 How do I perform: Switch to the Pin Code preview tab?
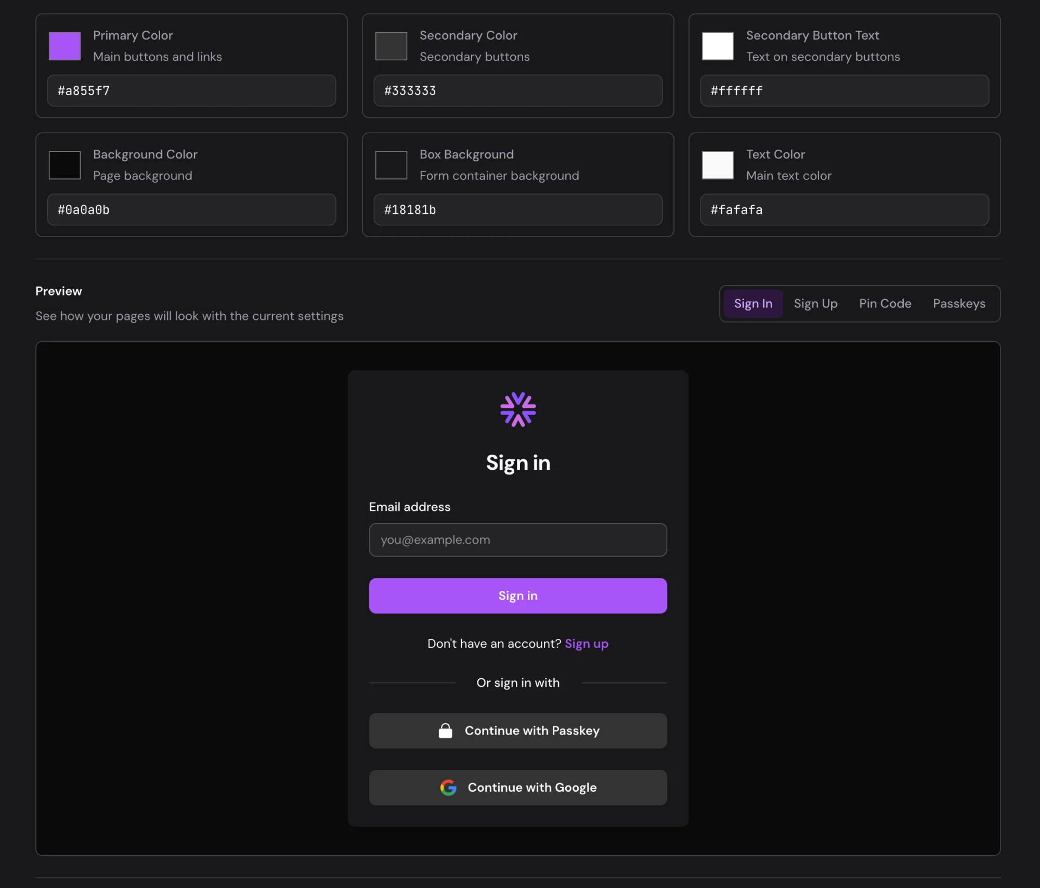[x=885, y=303]
